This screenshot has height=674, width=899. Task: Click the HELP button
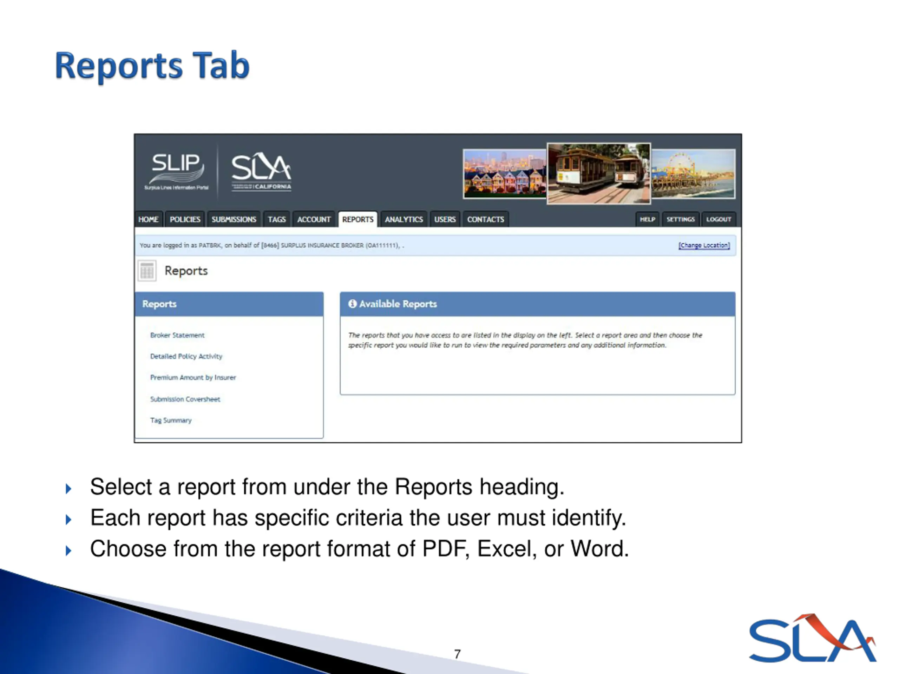[x=648, y=219]
